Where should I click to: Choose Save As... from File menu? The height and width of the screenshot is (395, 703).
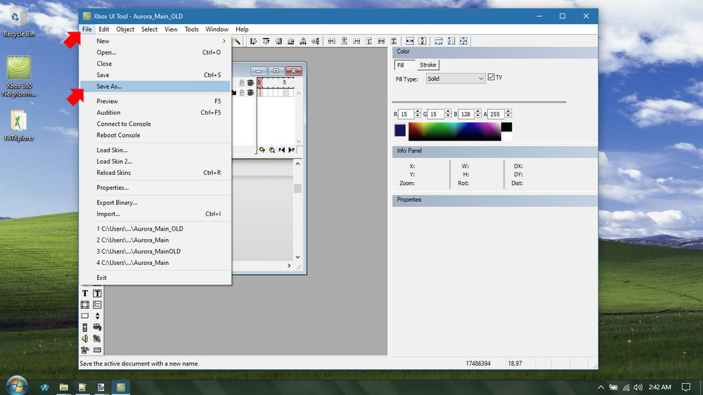(155, 86)
